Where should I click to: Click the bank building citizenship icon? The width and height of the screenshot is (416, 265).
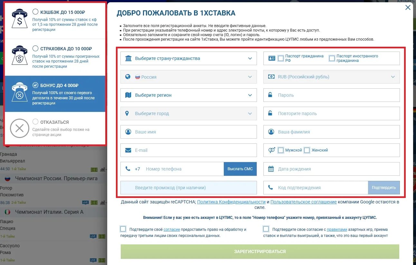coord(128,58)
